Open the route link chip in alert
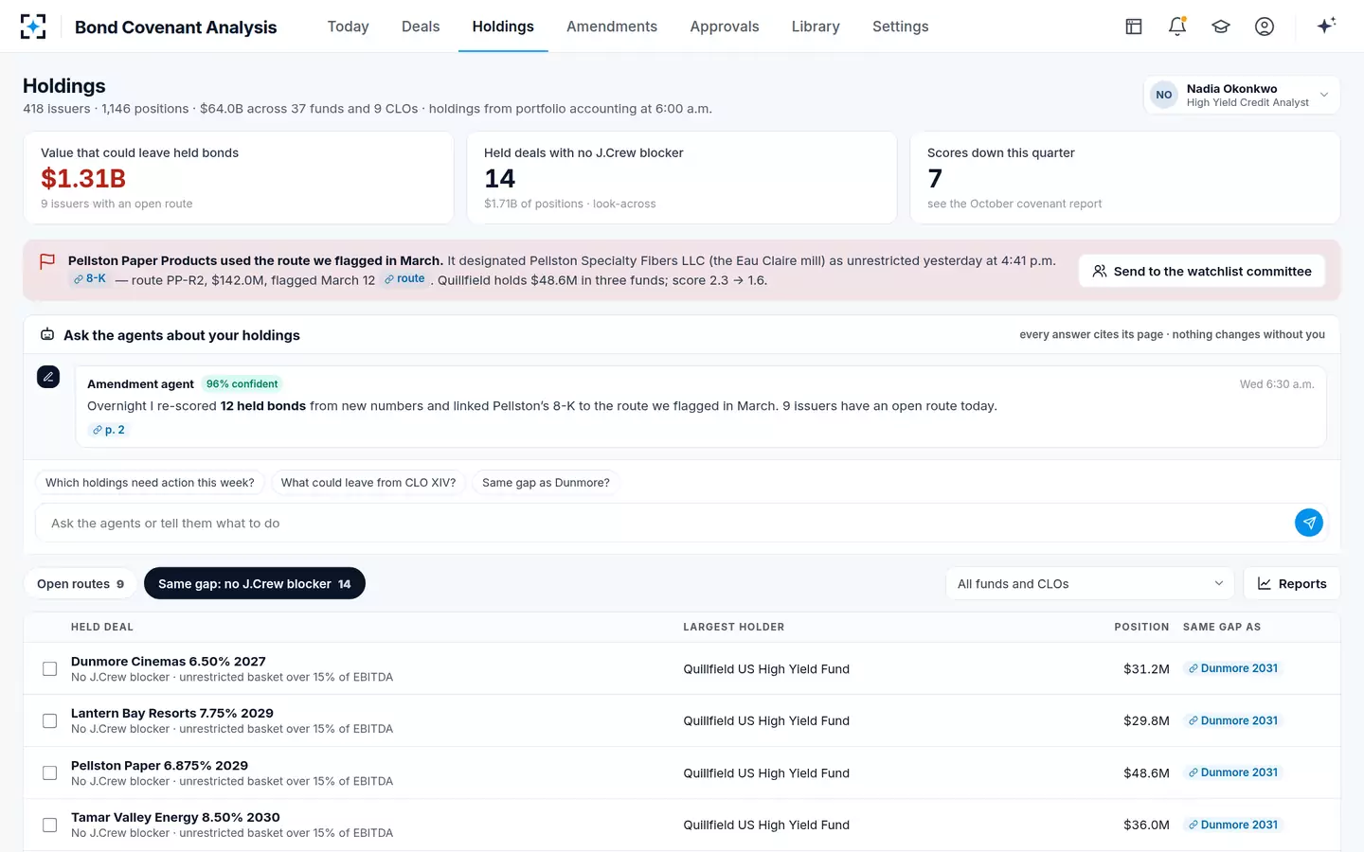Image resolution: width=1364 pixels, height=852 pixels. point(404,279)
